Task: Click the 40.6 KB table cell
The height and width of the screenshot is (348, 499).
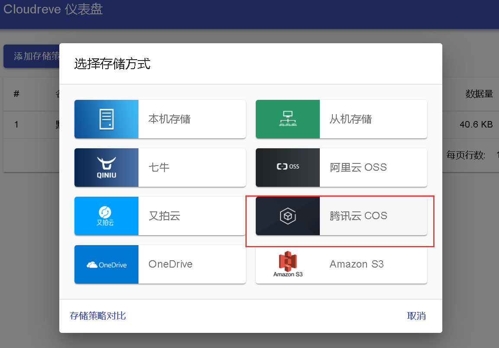Action: click(x=476, y=124)
